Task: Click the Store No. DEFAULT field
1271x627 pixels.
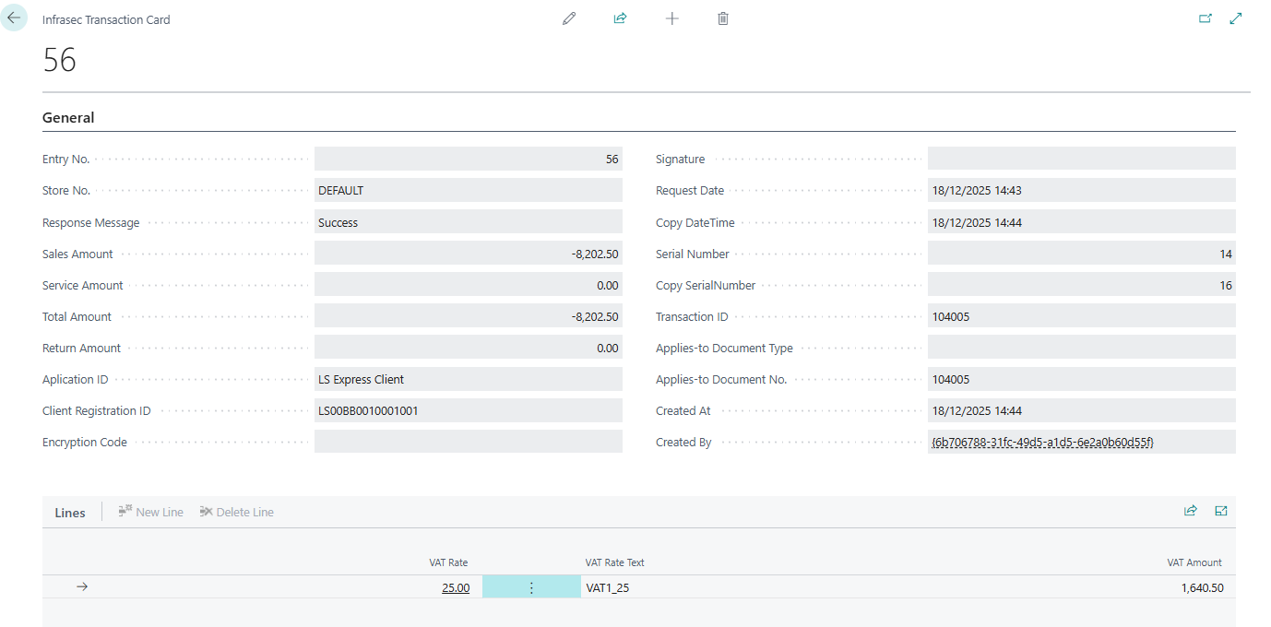Action: click(x=469, y=191)
